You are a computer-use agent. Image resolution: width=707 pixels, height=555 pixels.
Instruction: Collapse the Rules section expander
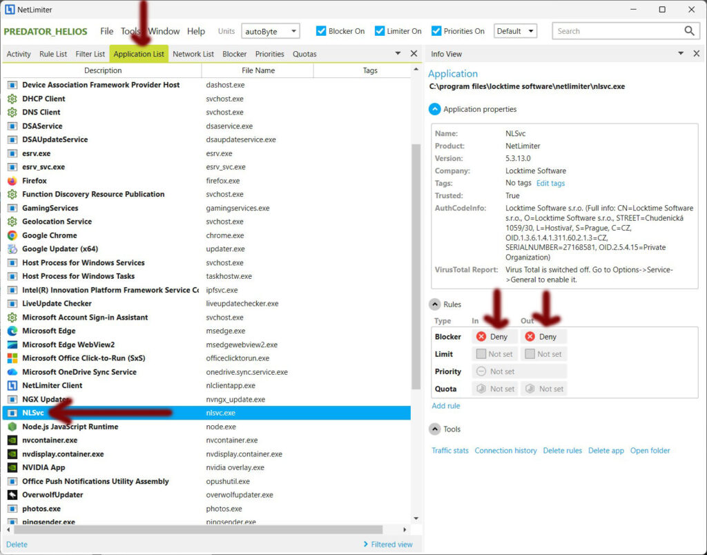click(x=435, y=304)
